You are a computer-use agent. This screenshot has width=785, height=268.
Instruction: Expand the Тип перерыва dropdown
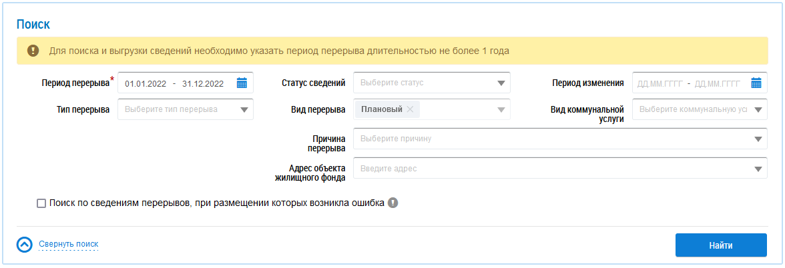244,109
